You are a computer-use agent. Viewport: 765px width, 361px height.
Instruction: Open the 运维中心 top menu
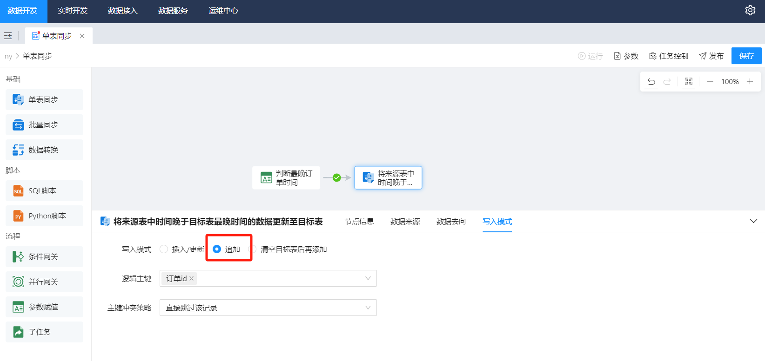[x=223, y=11]
